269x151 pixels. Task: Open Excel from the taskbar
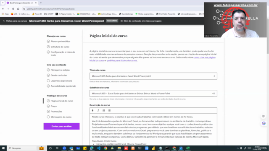click(188, 148)
